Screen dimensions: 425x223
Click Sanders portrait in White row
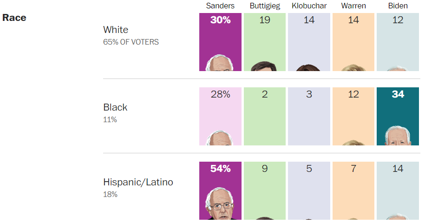pyautogui.click(x=220, y=63)
